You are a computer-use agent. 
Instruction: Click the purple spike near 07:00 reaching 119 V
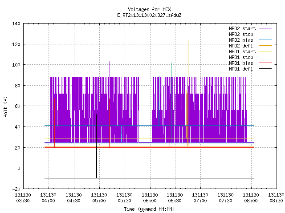pyautogui.click(x=198, y=61)
